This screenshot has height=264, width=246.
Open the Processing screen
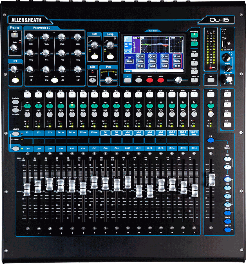(x=194, y=35)
